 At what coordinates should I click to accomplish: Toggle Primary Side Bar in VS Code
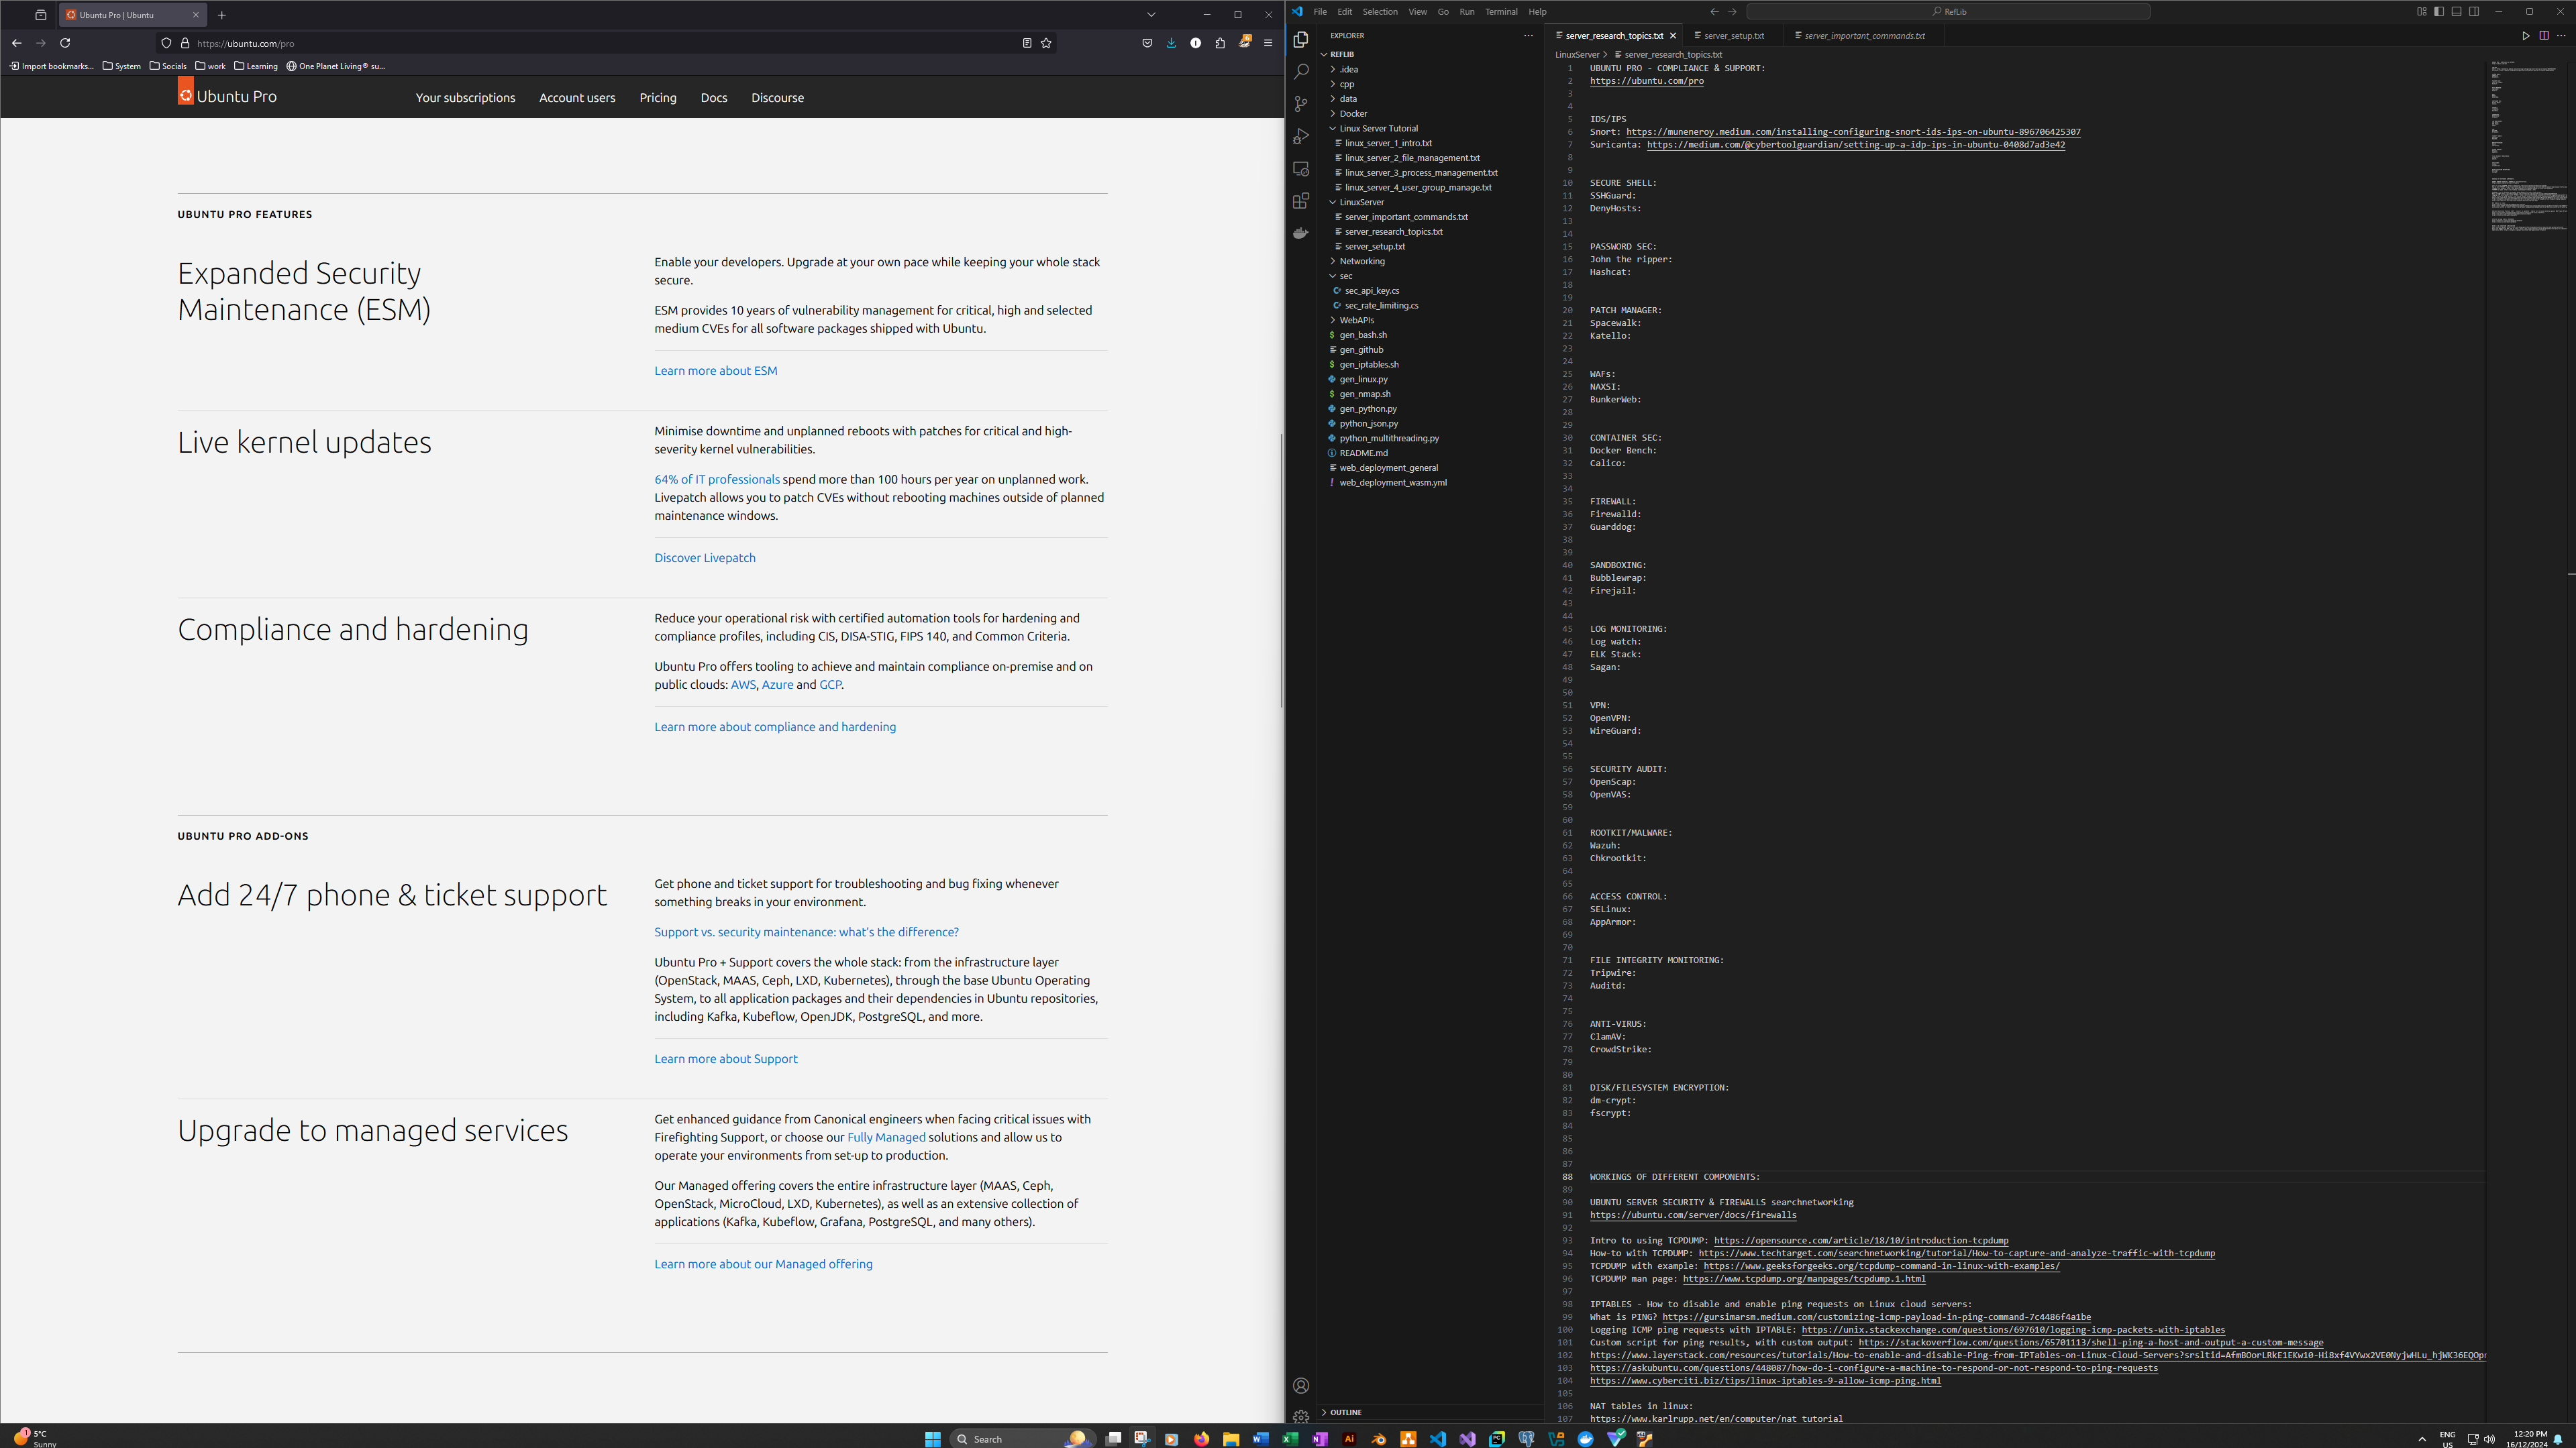coord(2439,12)
